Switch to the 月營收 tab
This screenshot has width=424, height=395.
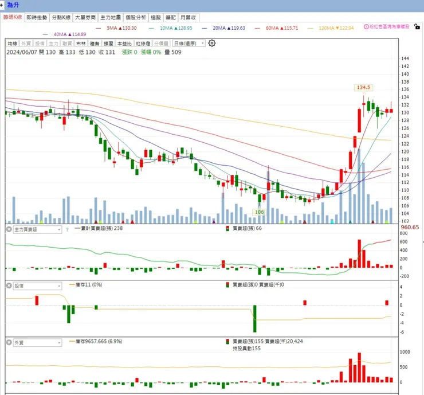(x=188, y=18)
